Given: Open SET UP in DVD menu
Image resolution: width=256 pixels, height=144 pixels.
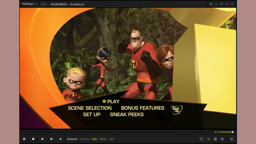Looking at the screenshot, I should click(x=92, y=115).
